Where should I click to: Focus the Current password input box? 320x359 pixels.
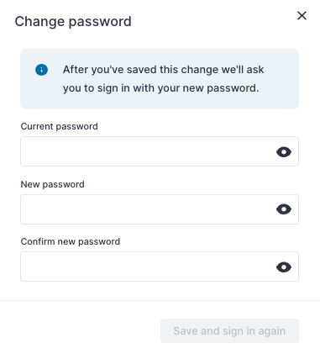coord(160,151)
